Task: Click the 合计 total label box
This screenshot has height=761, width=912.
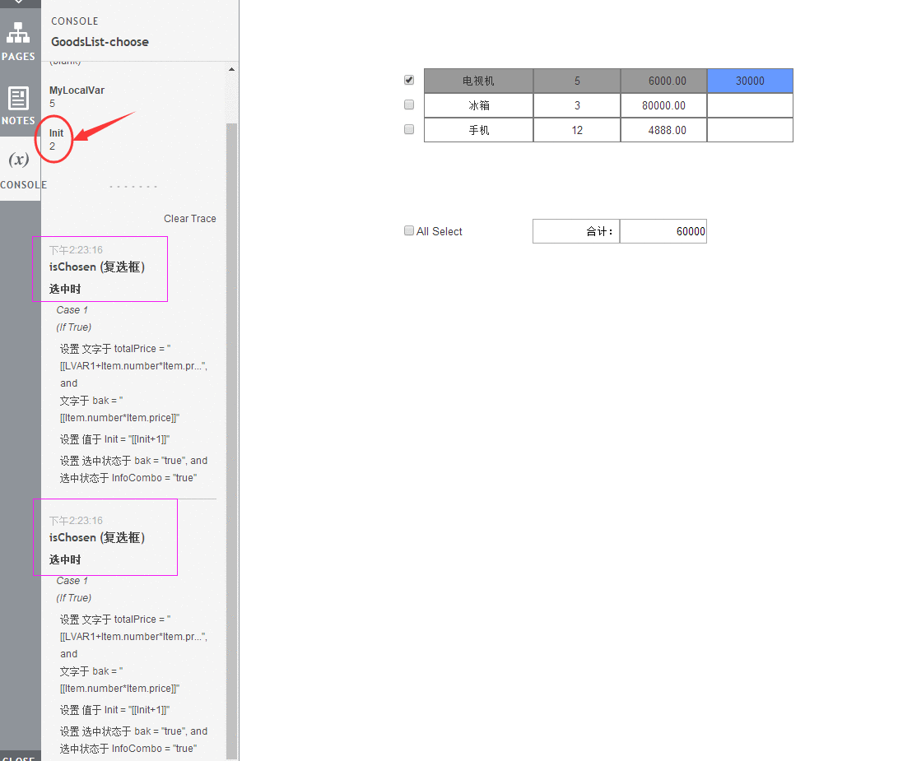Action: pos(576,231)
